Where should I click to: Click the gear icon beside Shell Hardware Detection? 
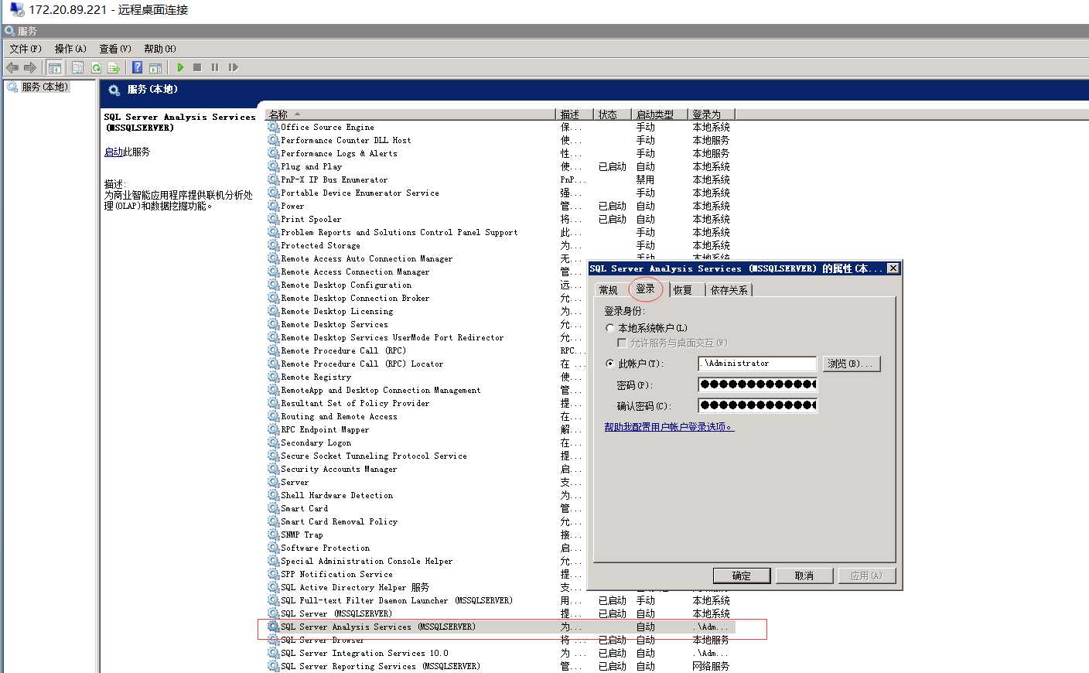[274, 495]
